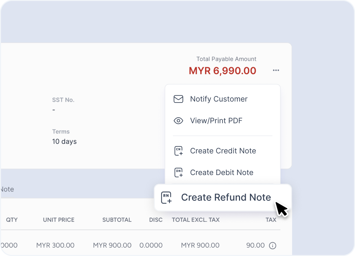Select Create Refund Note entry
355x256 pixels.
[x=226, y=198]
